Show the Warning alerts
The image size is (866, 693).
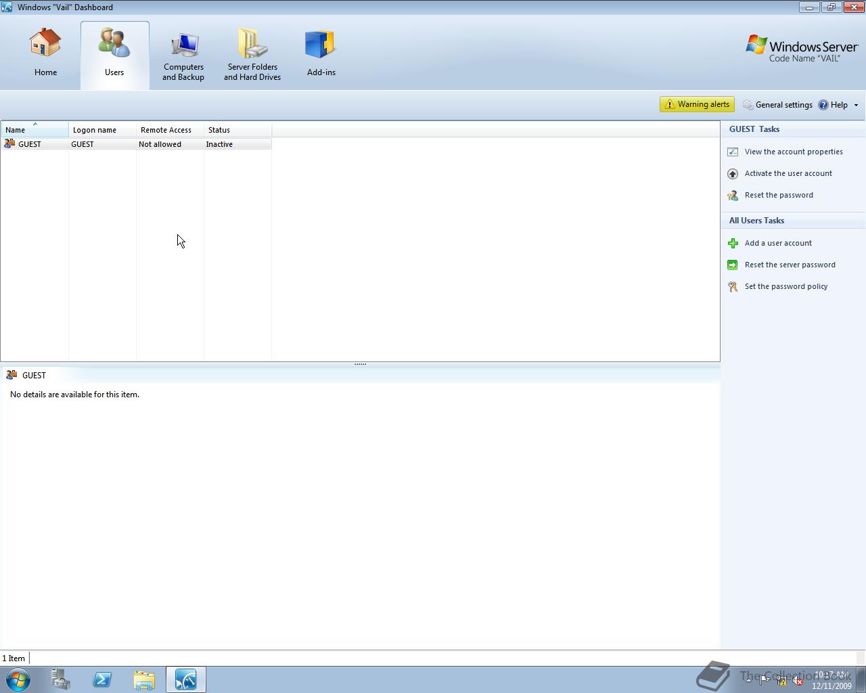697,104
